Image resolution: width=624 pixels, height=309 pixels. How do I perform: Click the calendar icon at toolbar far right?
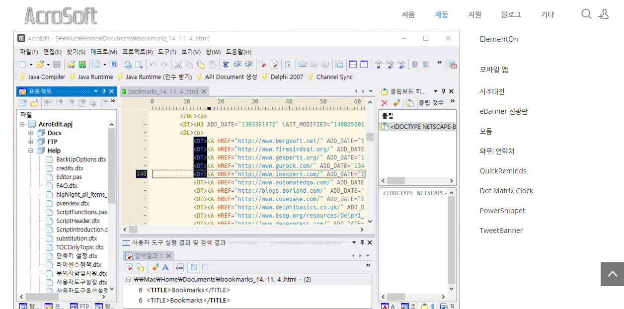(452, 65)
